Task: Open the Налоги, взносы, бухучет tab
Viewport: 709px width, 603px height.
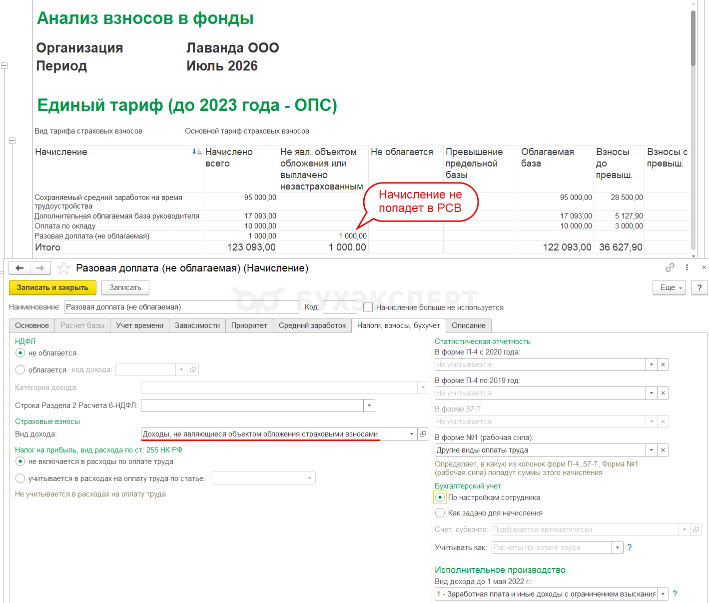Action: click(399, 325)
